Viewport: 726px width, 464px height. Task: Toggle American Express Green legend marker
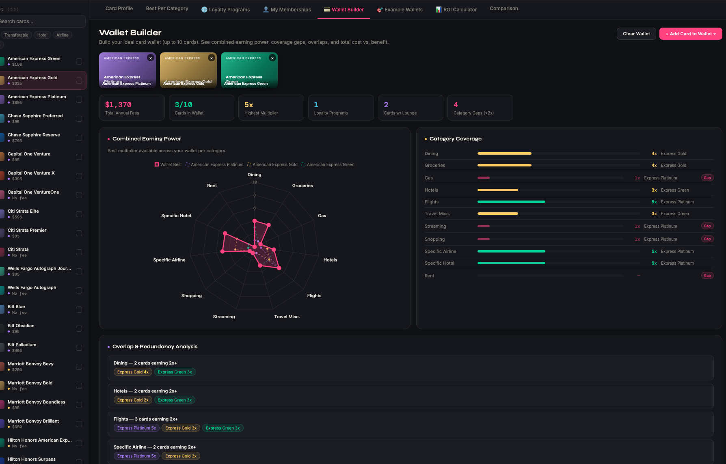(x=303, y=164)
